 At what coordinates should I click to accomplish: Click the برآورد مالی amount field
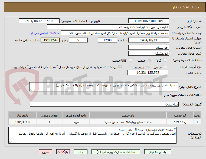click(x=148, y=72)
